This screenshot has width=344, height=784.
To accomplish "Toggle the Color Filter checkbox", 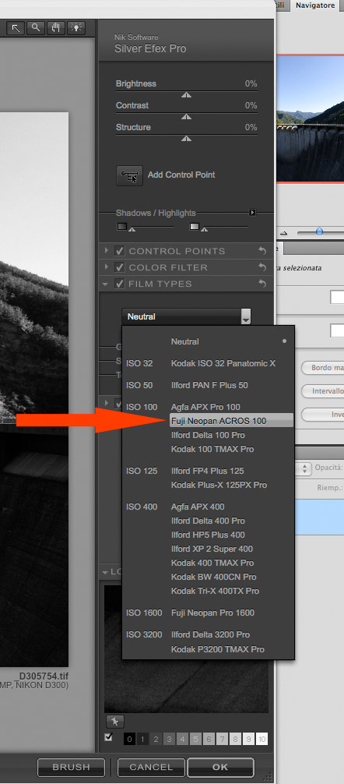I will click(120, 267).
